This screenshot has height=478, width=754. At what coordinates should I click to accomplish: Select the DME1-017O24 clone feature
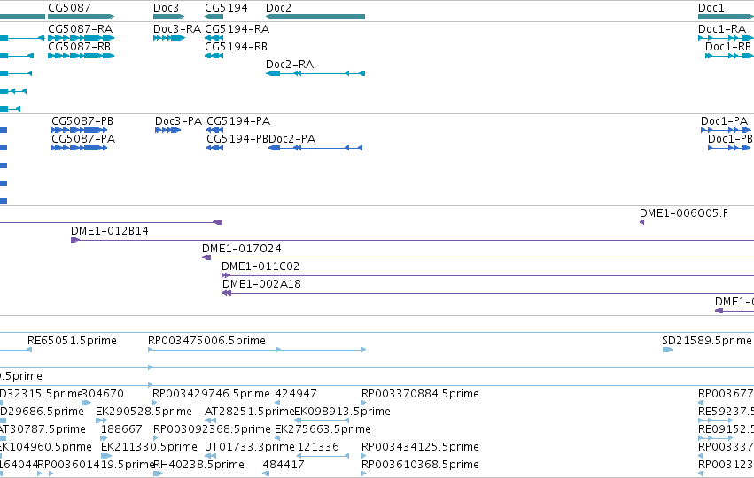pyautogui.click(x=478, y=258)
